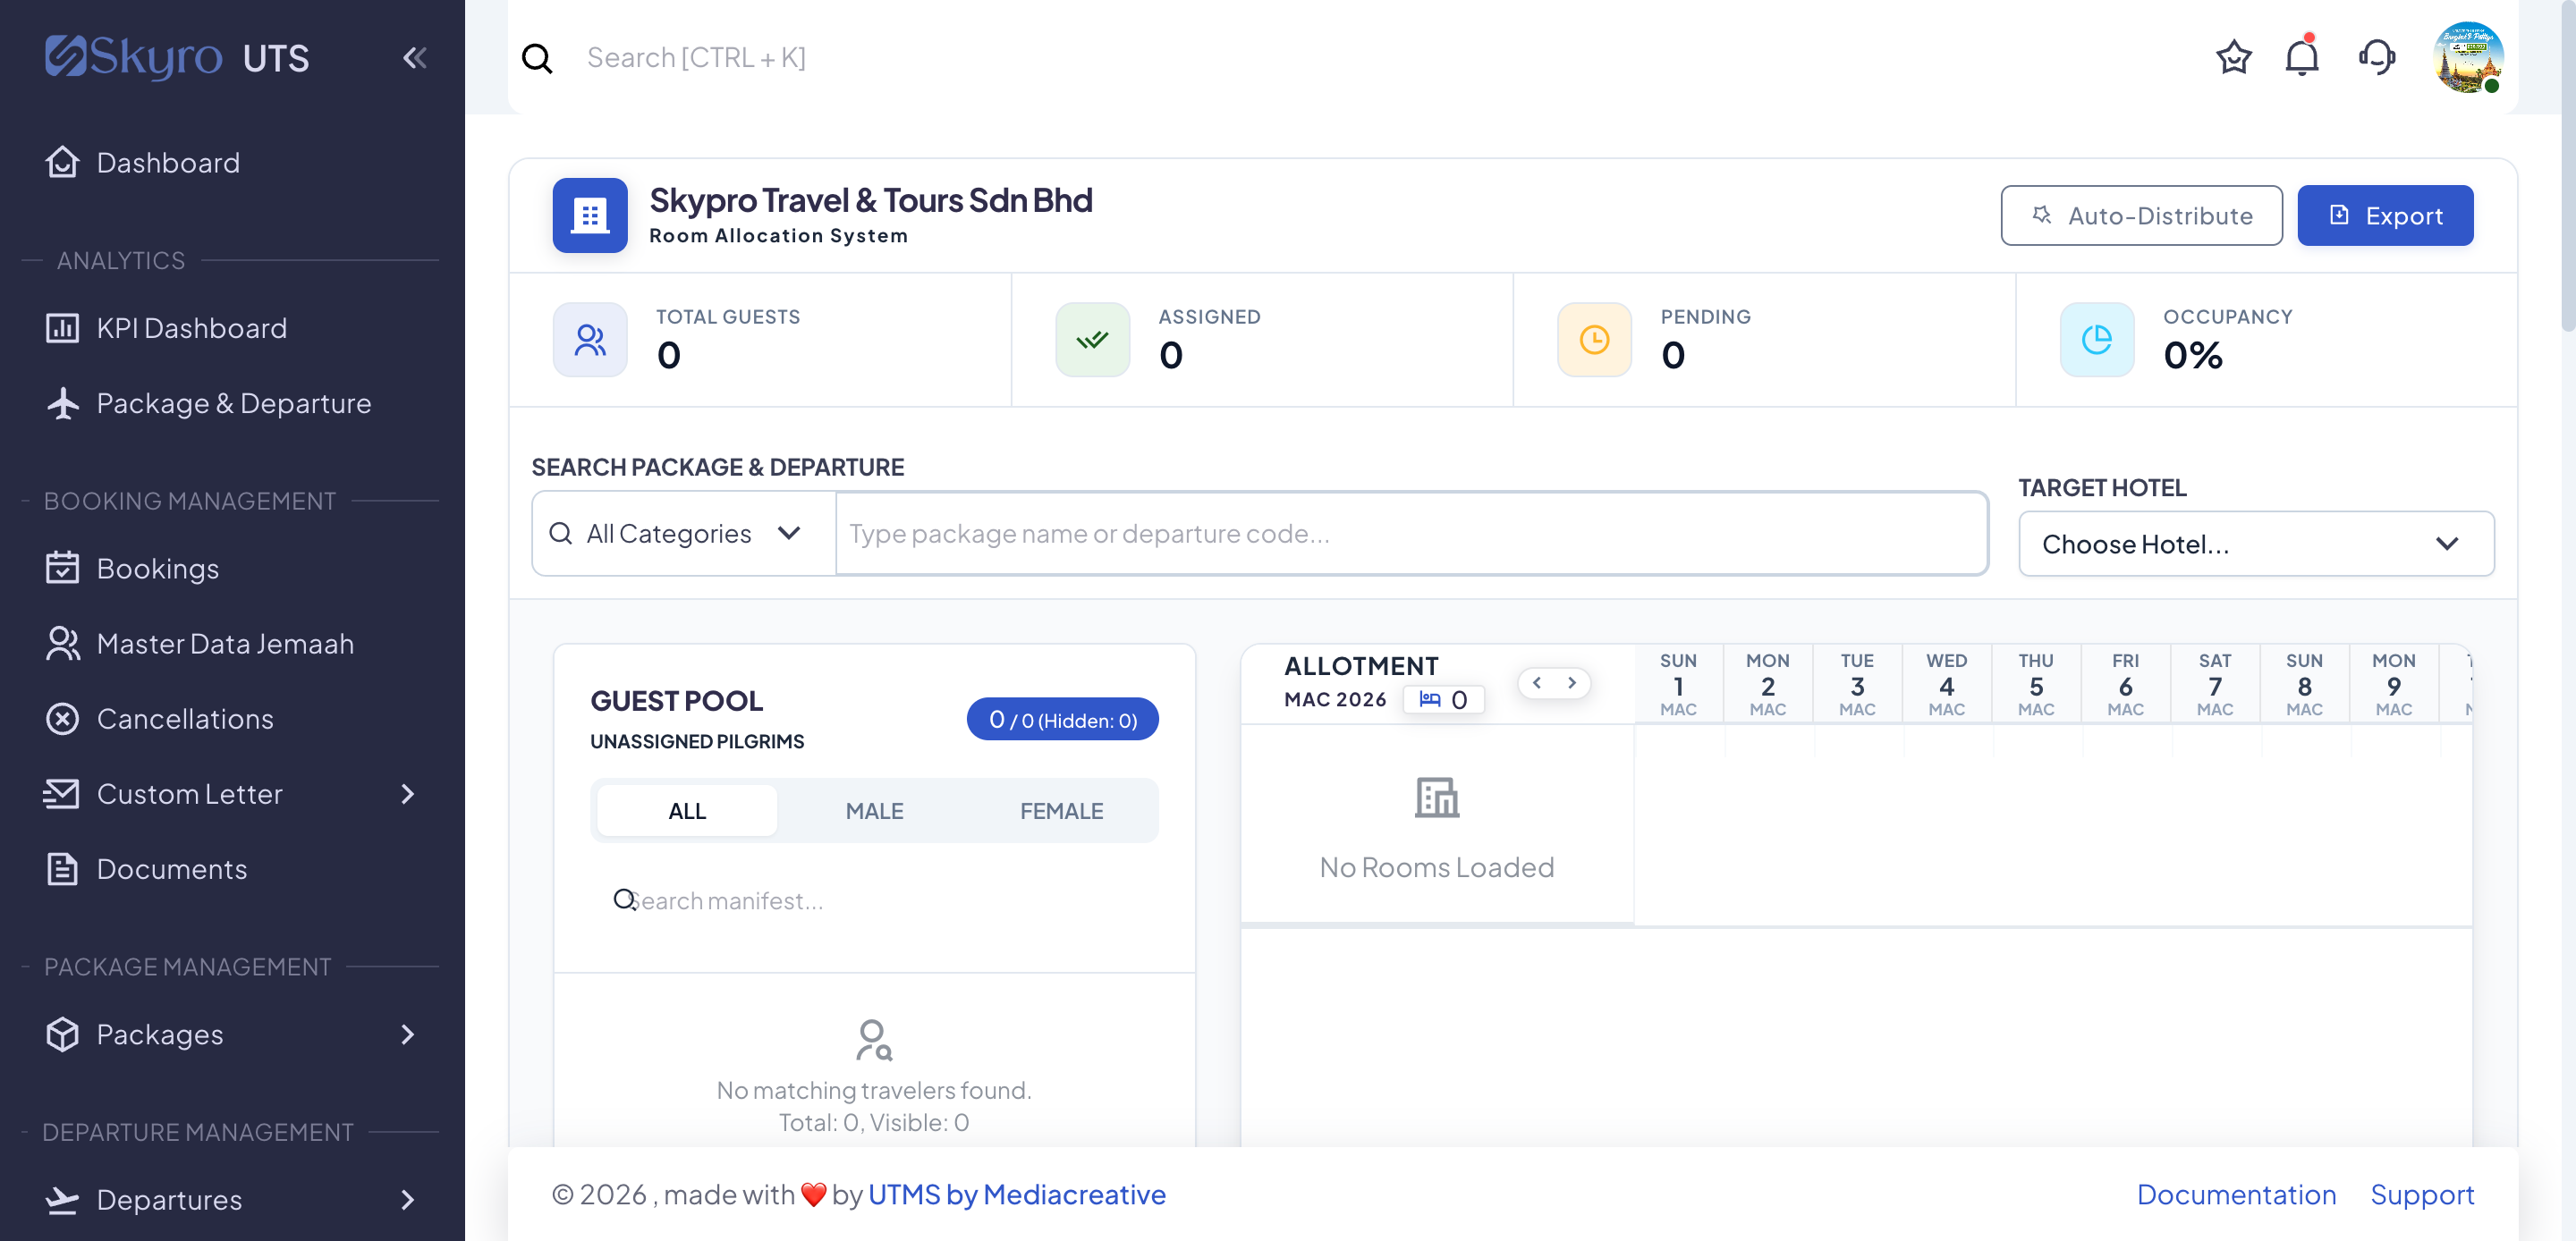Select Tuesday 3 MAC column
2576x1241 pixels.
(1857, 684)
